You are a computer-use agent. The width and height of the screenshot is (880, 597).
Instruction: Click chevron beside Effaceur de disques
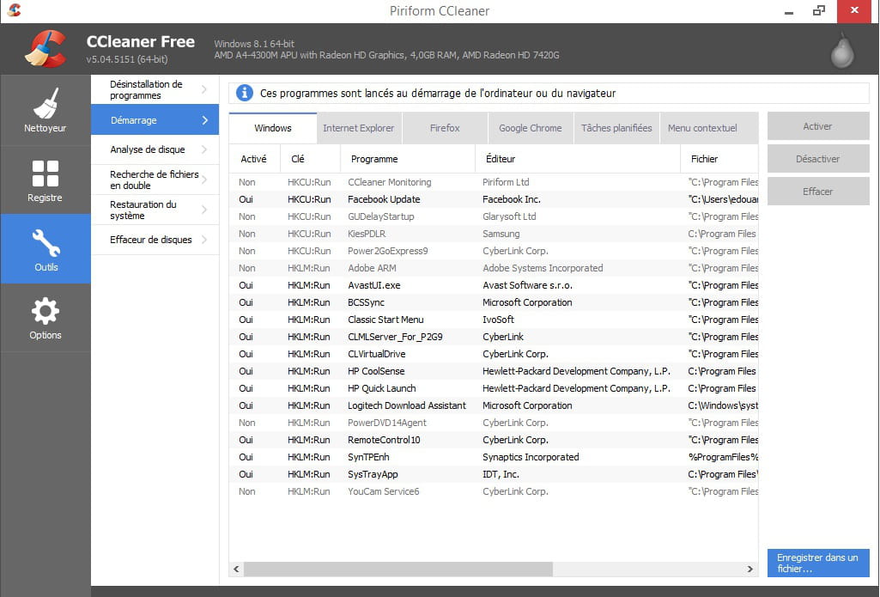pyautogui.click(x=204, y=240)
